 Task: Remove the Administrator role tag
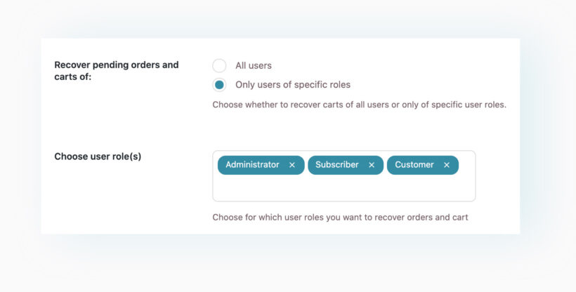(292, 165)
